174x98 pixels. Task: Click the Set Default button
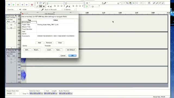(71, 50)
